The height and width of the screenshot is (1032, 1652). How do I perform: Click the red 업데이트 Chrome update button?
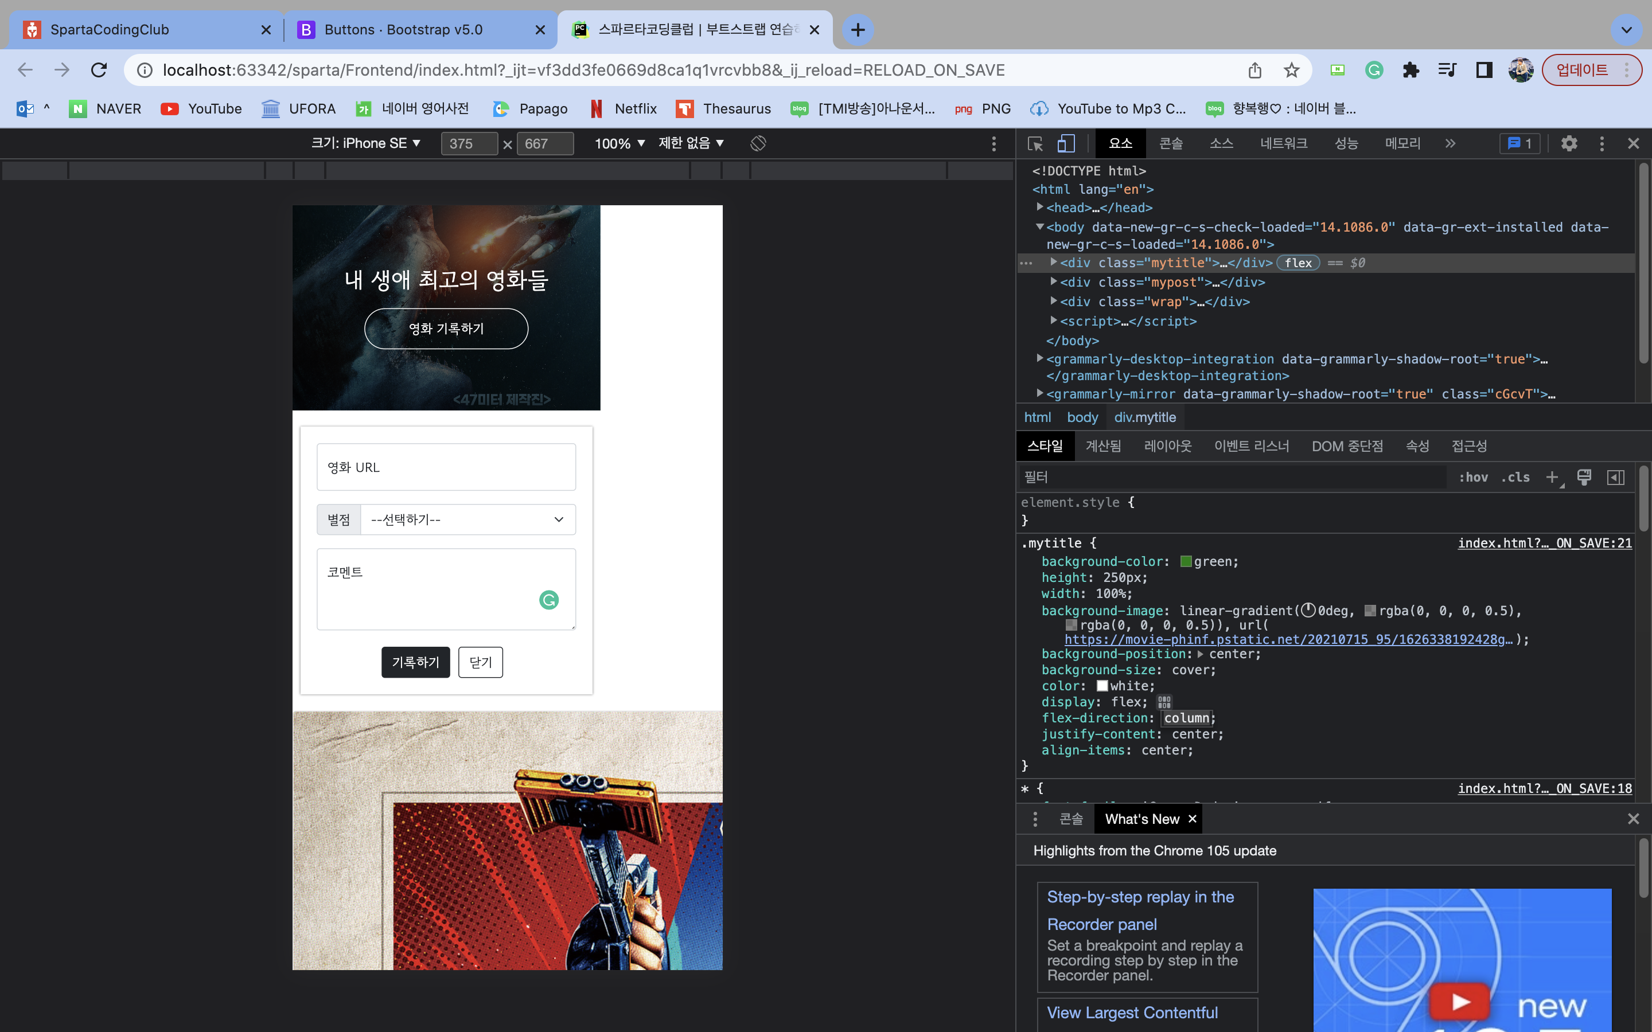pyautogui.click(x=1591, y=71)
